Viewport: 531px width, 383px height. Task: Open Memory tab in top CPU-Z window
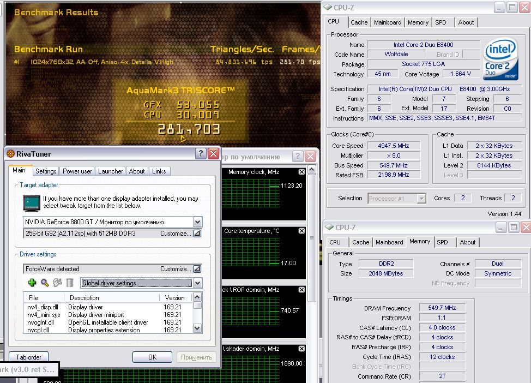(418, 22)
